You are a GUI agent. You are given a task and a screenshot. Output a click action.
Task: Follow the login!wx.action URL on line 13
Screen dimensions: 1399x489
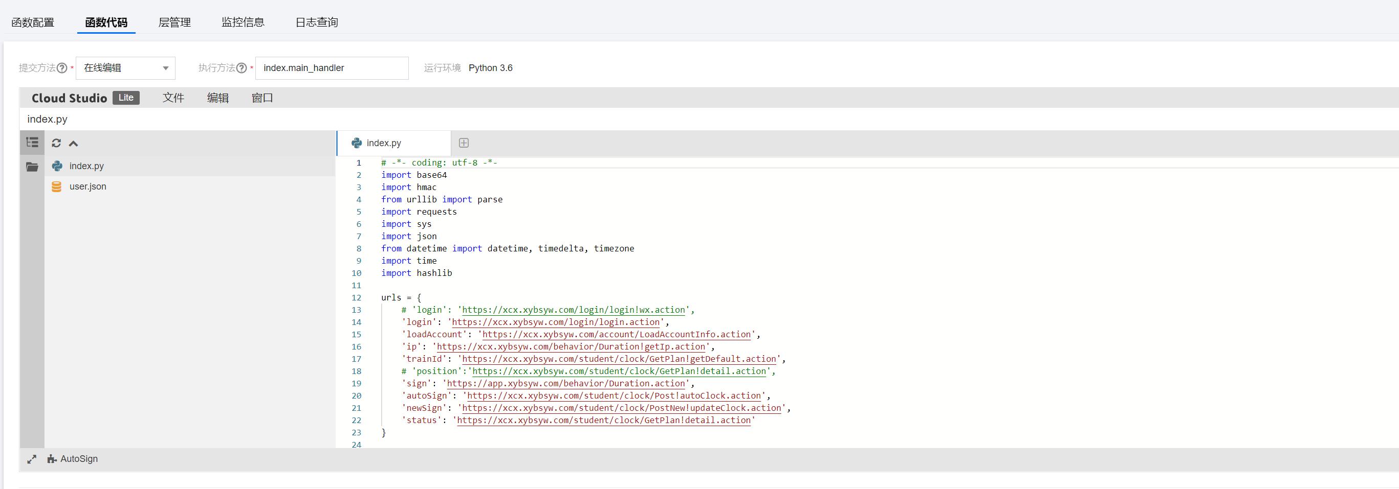pos(574,310)
